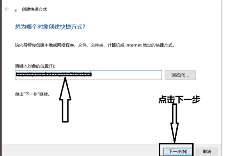Screen dimensions: 234x156
Task: Cancel the wizard with 取消
Action: pyautogui.click(x=207, y=152)
